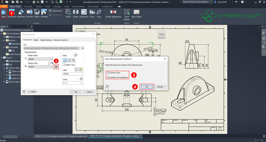Click Cancel in View Representation Options
The height and width of the screenshot is (142, 266).
[160, 87]
